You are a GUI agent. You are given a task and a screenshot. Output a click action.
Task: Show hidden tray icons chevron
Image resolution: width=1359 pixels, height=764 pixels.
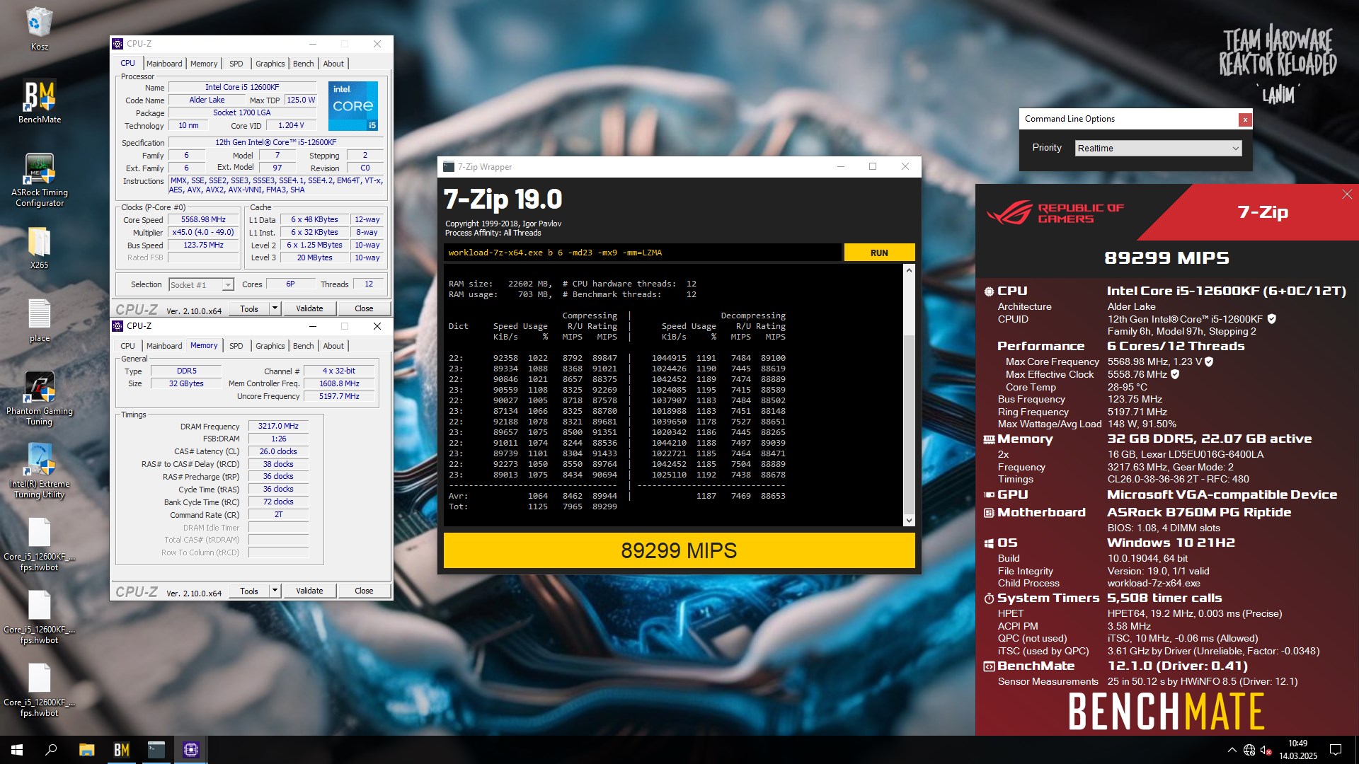(1232, 750)
